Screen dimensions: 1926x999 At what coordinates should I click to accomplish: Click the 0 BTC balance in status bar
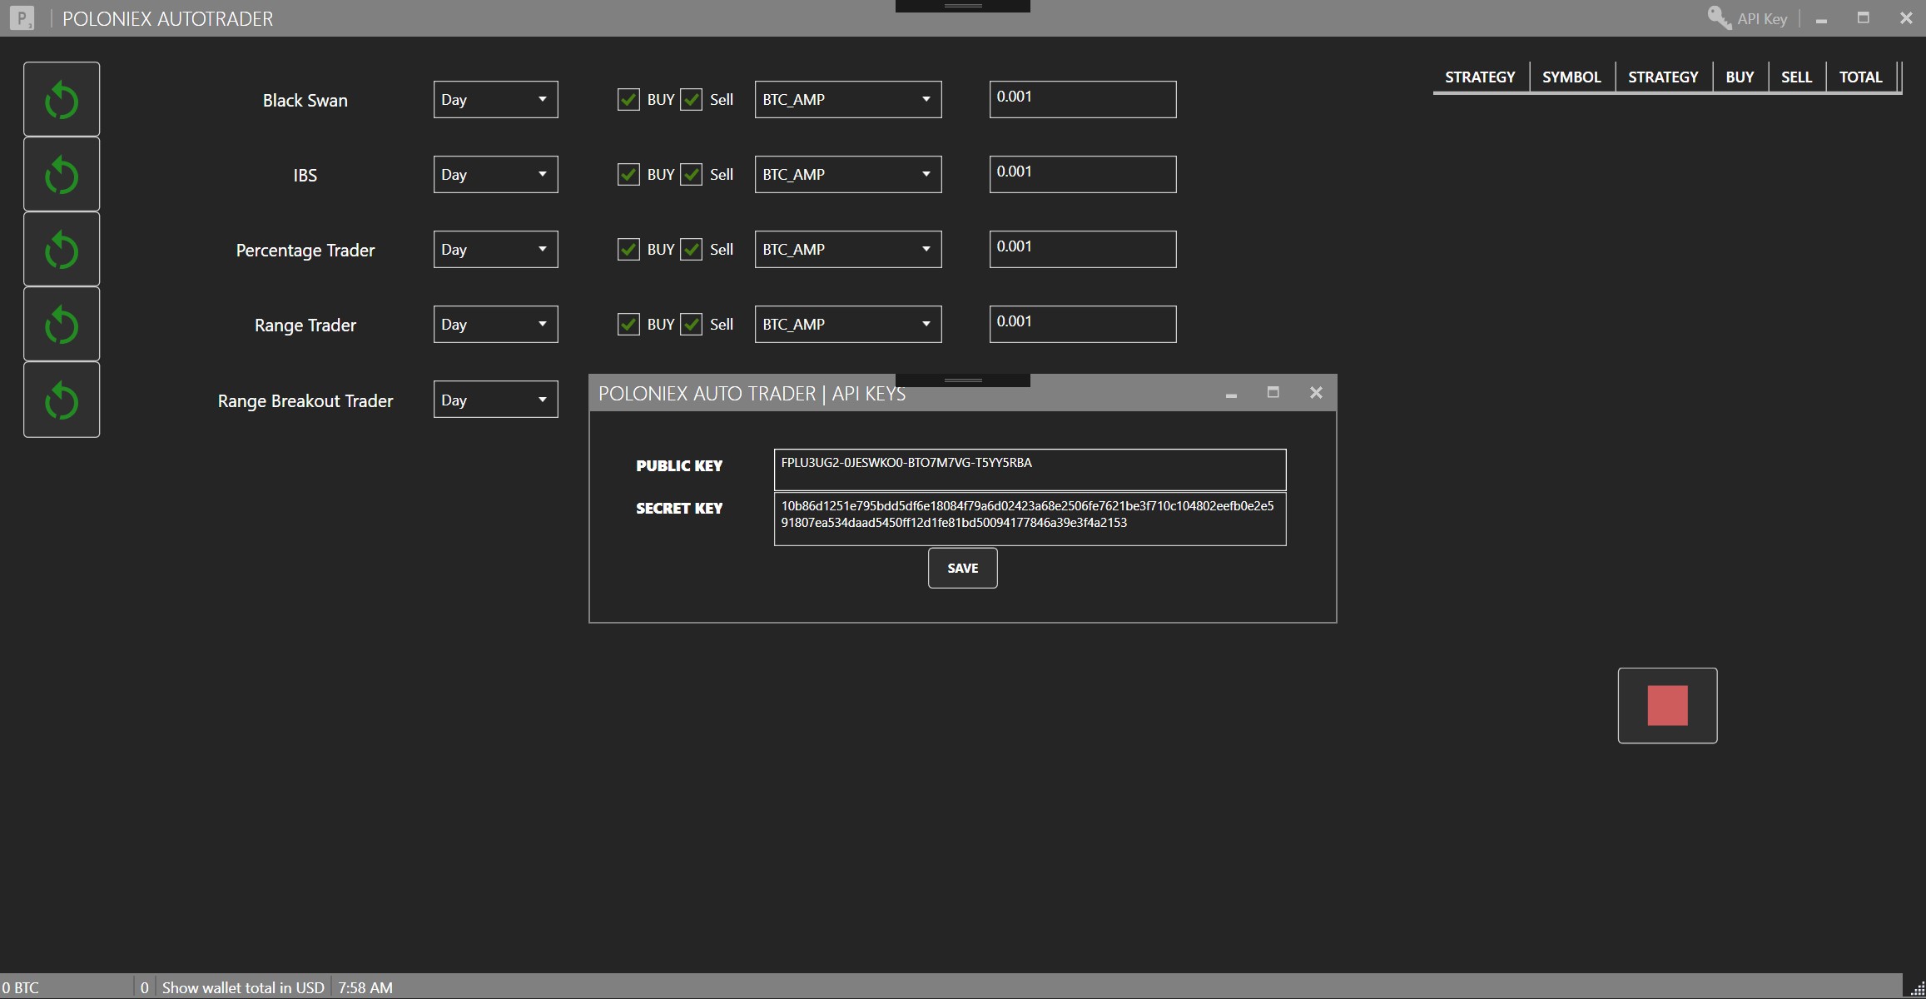(21, 987)
